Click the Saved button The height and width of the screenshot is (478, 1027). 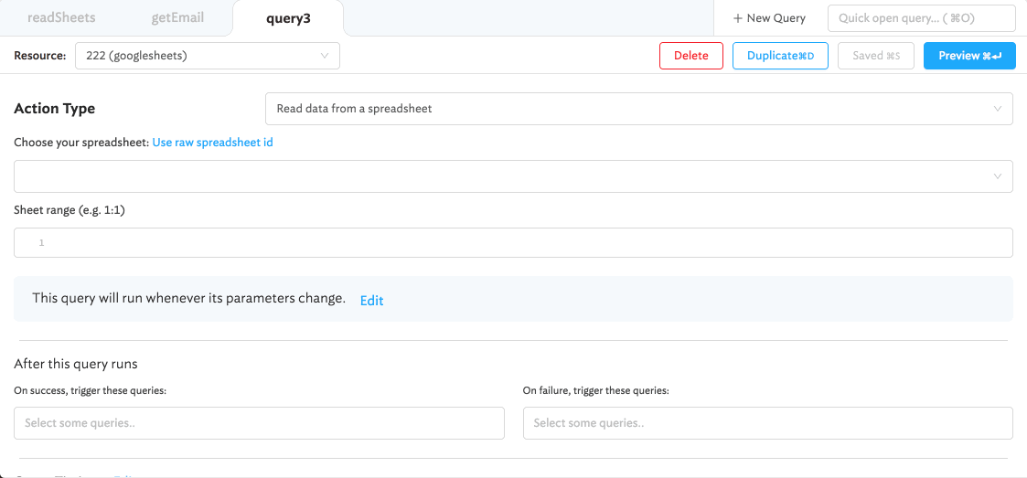pos(875,56)
